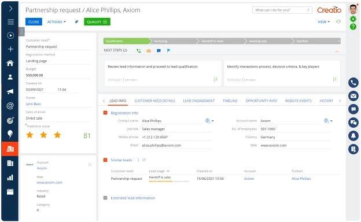Open the bar chart dashboards icon
361x222 pixels.
pos(10,177)
